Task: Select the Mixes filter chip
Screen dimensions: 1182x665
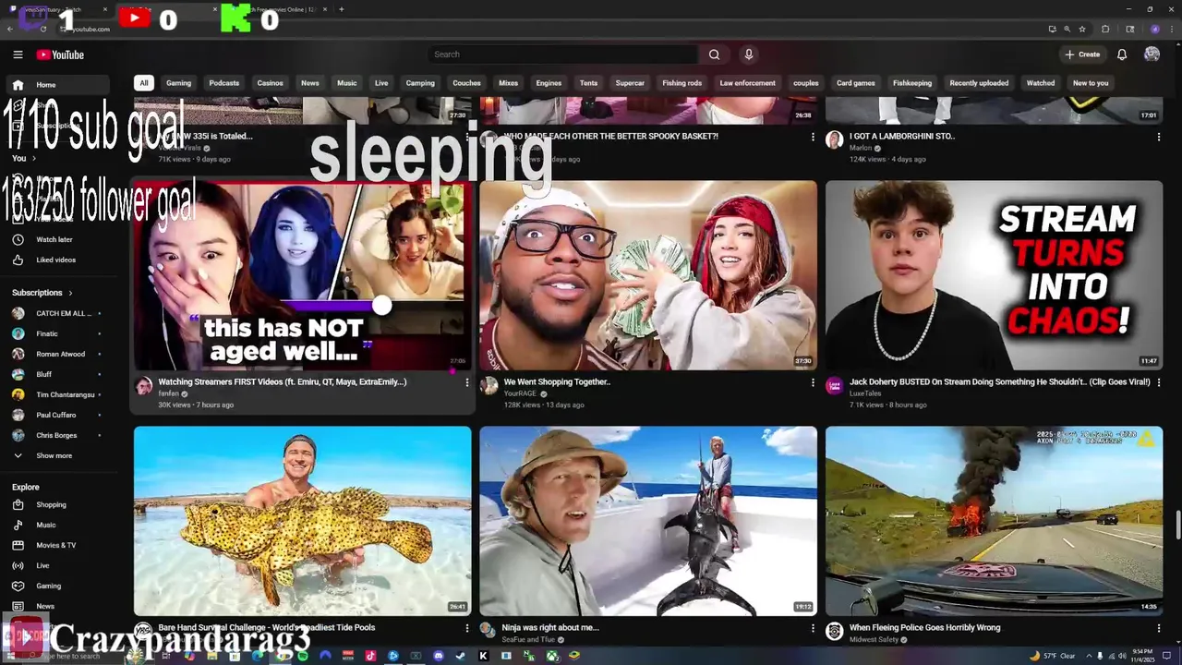Action: [x=509, y=83]
